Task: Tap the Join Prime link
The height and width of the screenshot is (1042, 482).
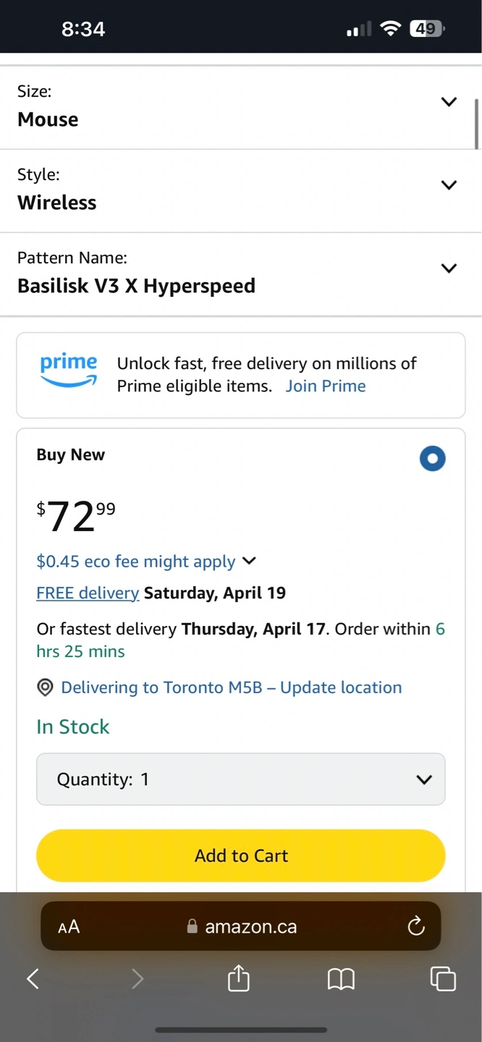Action: tap(326, 386)
